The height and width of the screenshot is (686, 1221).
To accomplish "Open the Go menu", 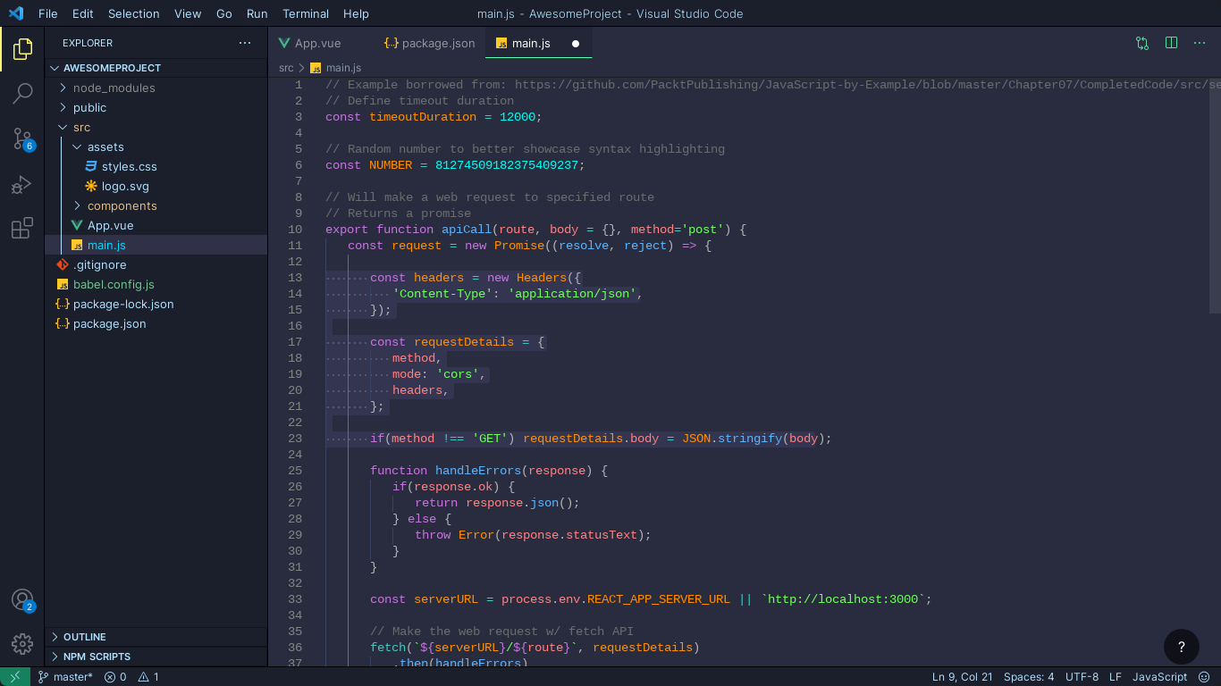I will [x=224, y=13].
